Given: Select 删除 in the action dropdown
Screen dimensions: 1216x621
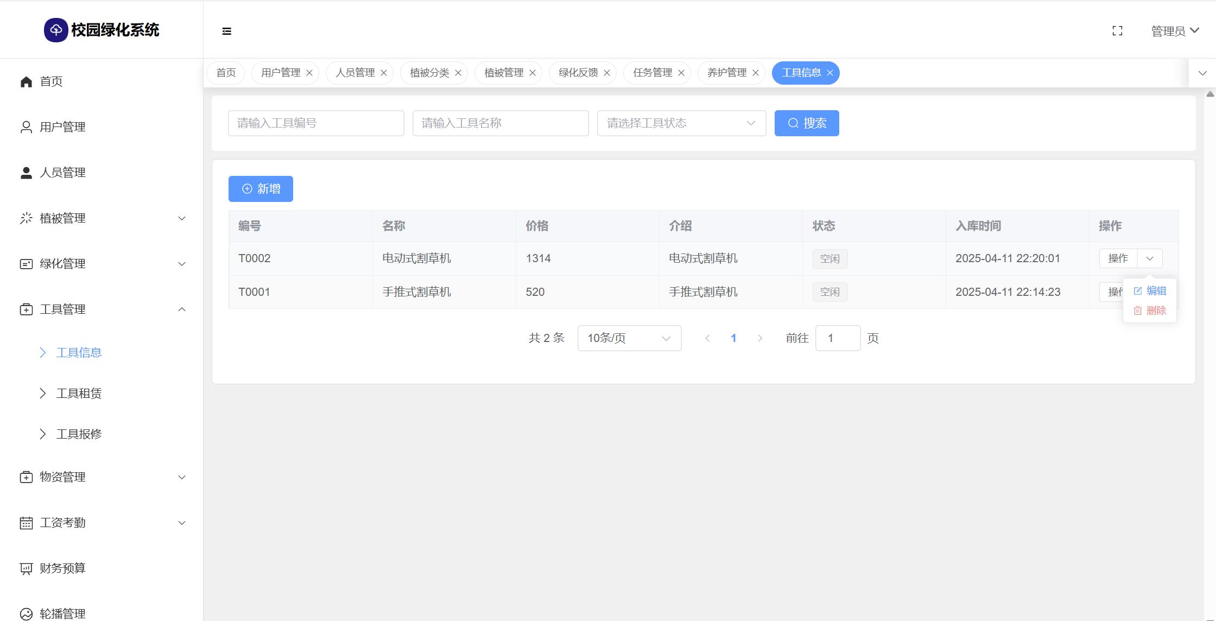Looking at the screenshot, I should pyautogui.click(x=1150, y=310).
